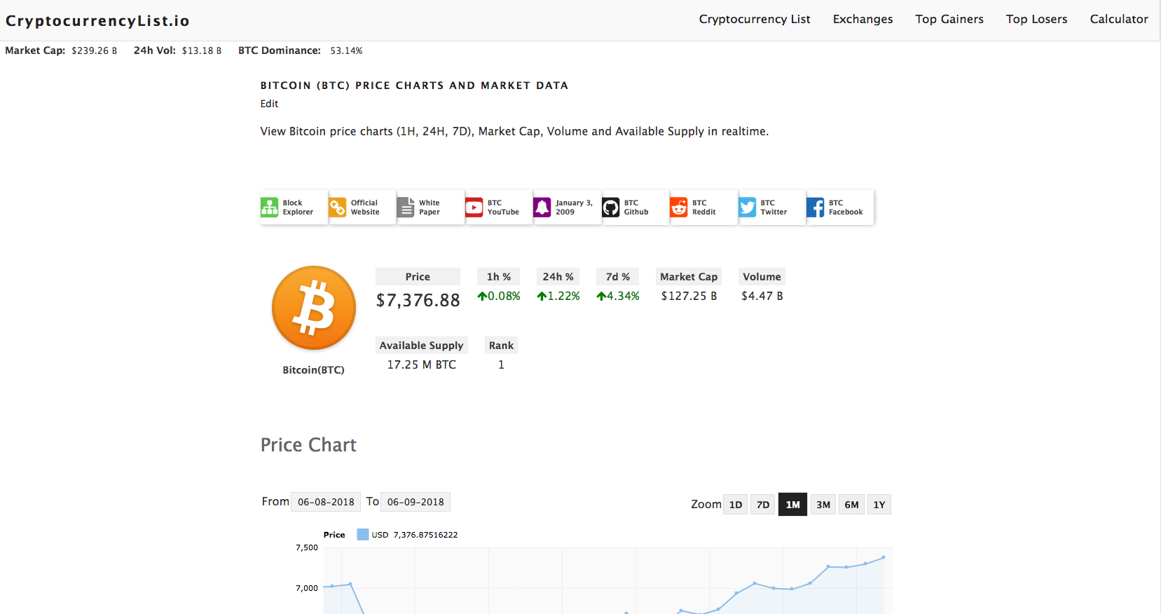Click the last data point on price chart
Screen dimensions: 1161x614
point(884,557)
